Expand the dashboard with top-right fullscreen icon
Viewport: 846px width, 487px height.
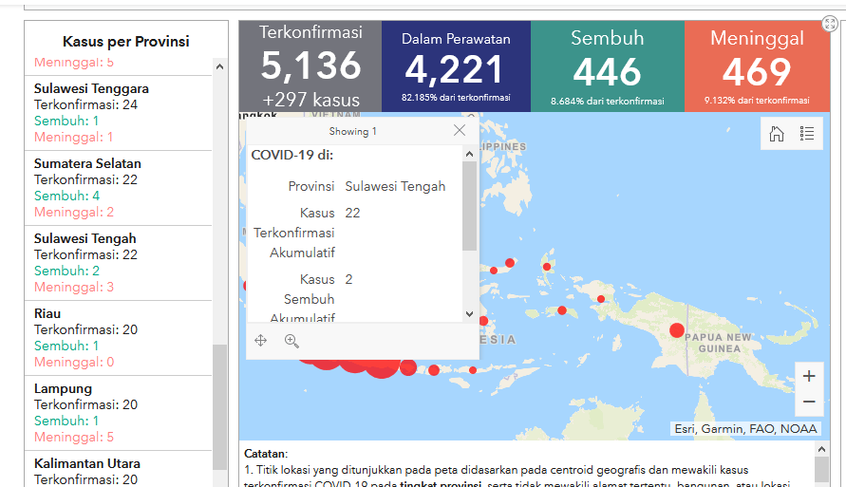pyautogui.click(x=831, y=24)
